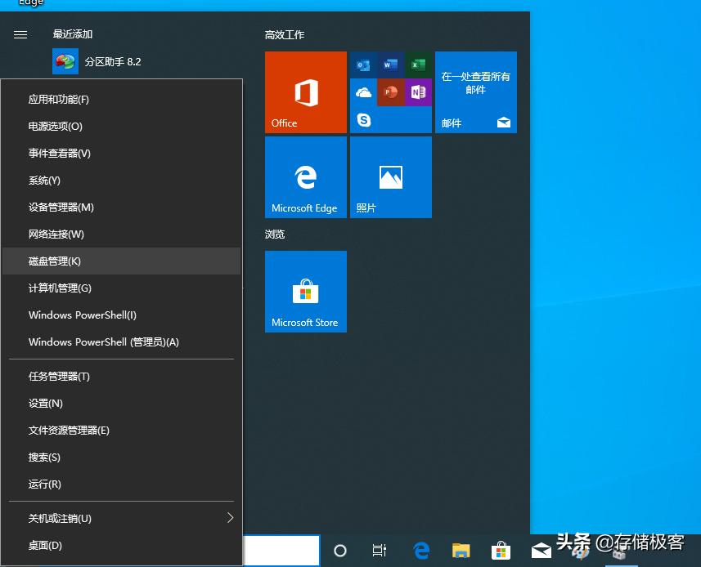Open the PowerPoint tile
Image resolution: width=701 pixels, height=567 pixels.
pos(391,92)
